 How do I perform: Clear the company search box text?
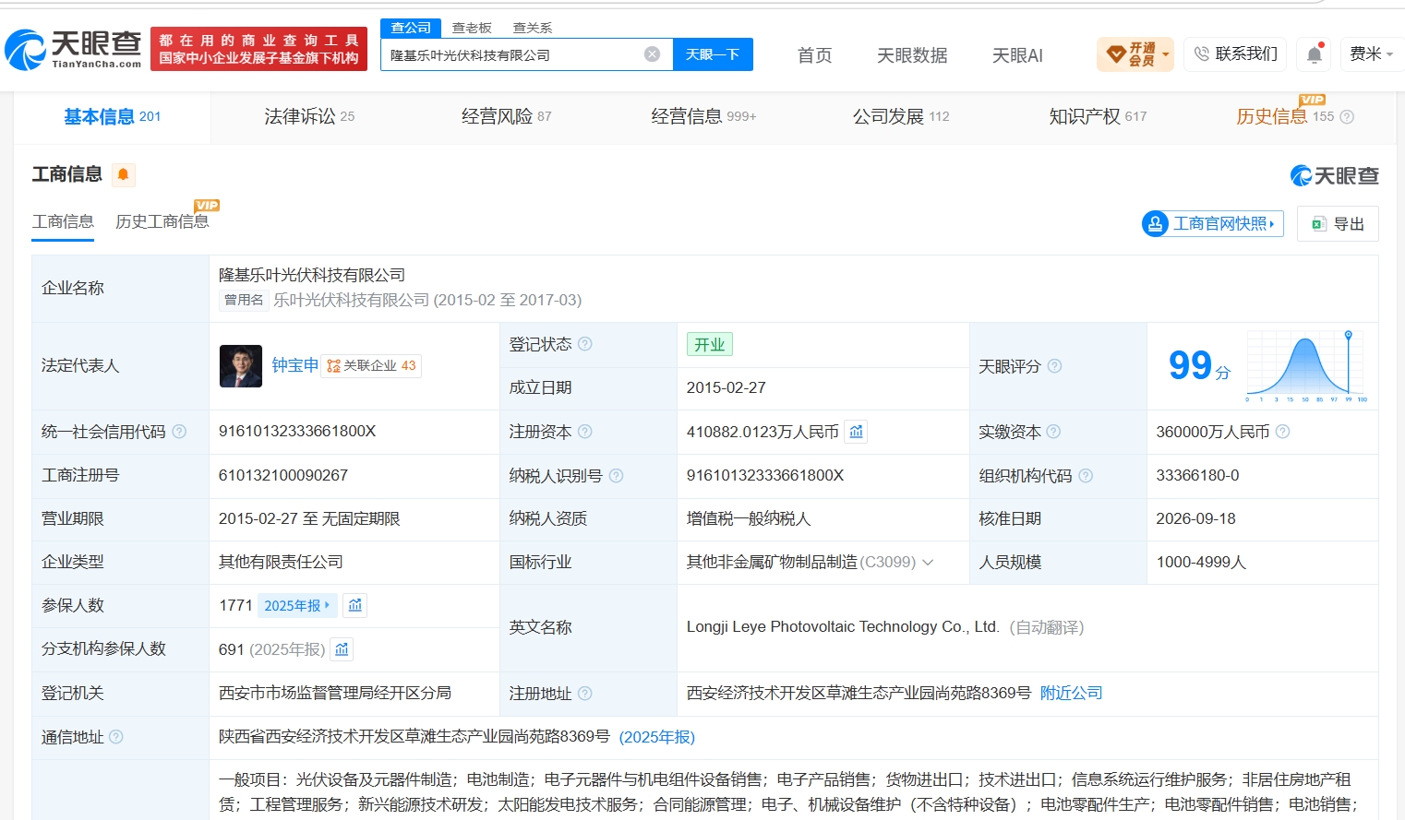click(x=652, y=54)
